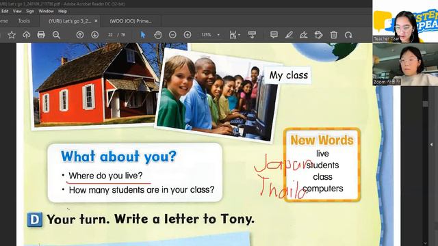Viewport: 438px width, 246px height.
Task: Click the 'What about you?' heading
Action: point(118,156)
